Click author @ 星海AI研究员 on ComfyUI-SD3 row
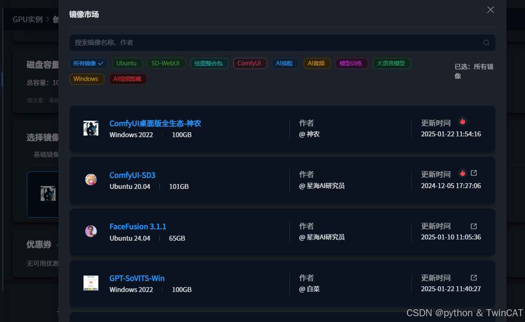This screenshot has width=525, height=322. coord(322,186)
